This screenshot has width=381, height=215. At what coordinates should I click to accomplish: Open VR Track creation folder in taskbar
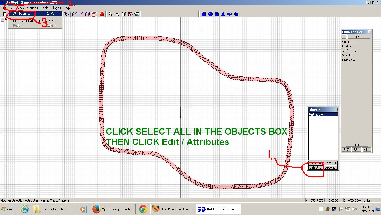54,209
